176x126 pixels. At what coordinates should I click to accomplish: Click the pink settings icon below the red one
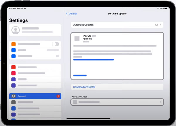pos(13,73)
